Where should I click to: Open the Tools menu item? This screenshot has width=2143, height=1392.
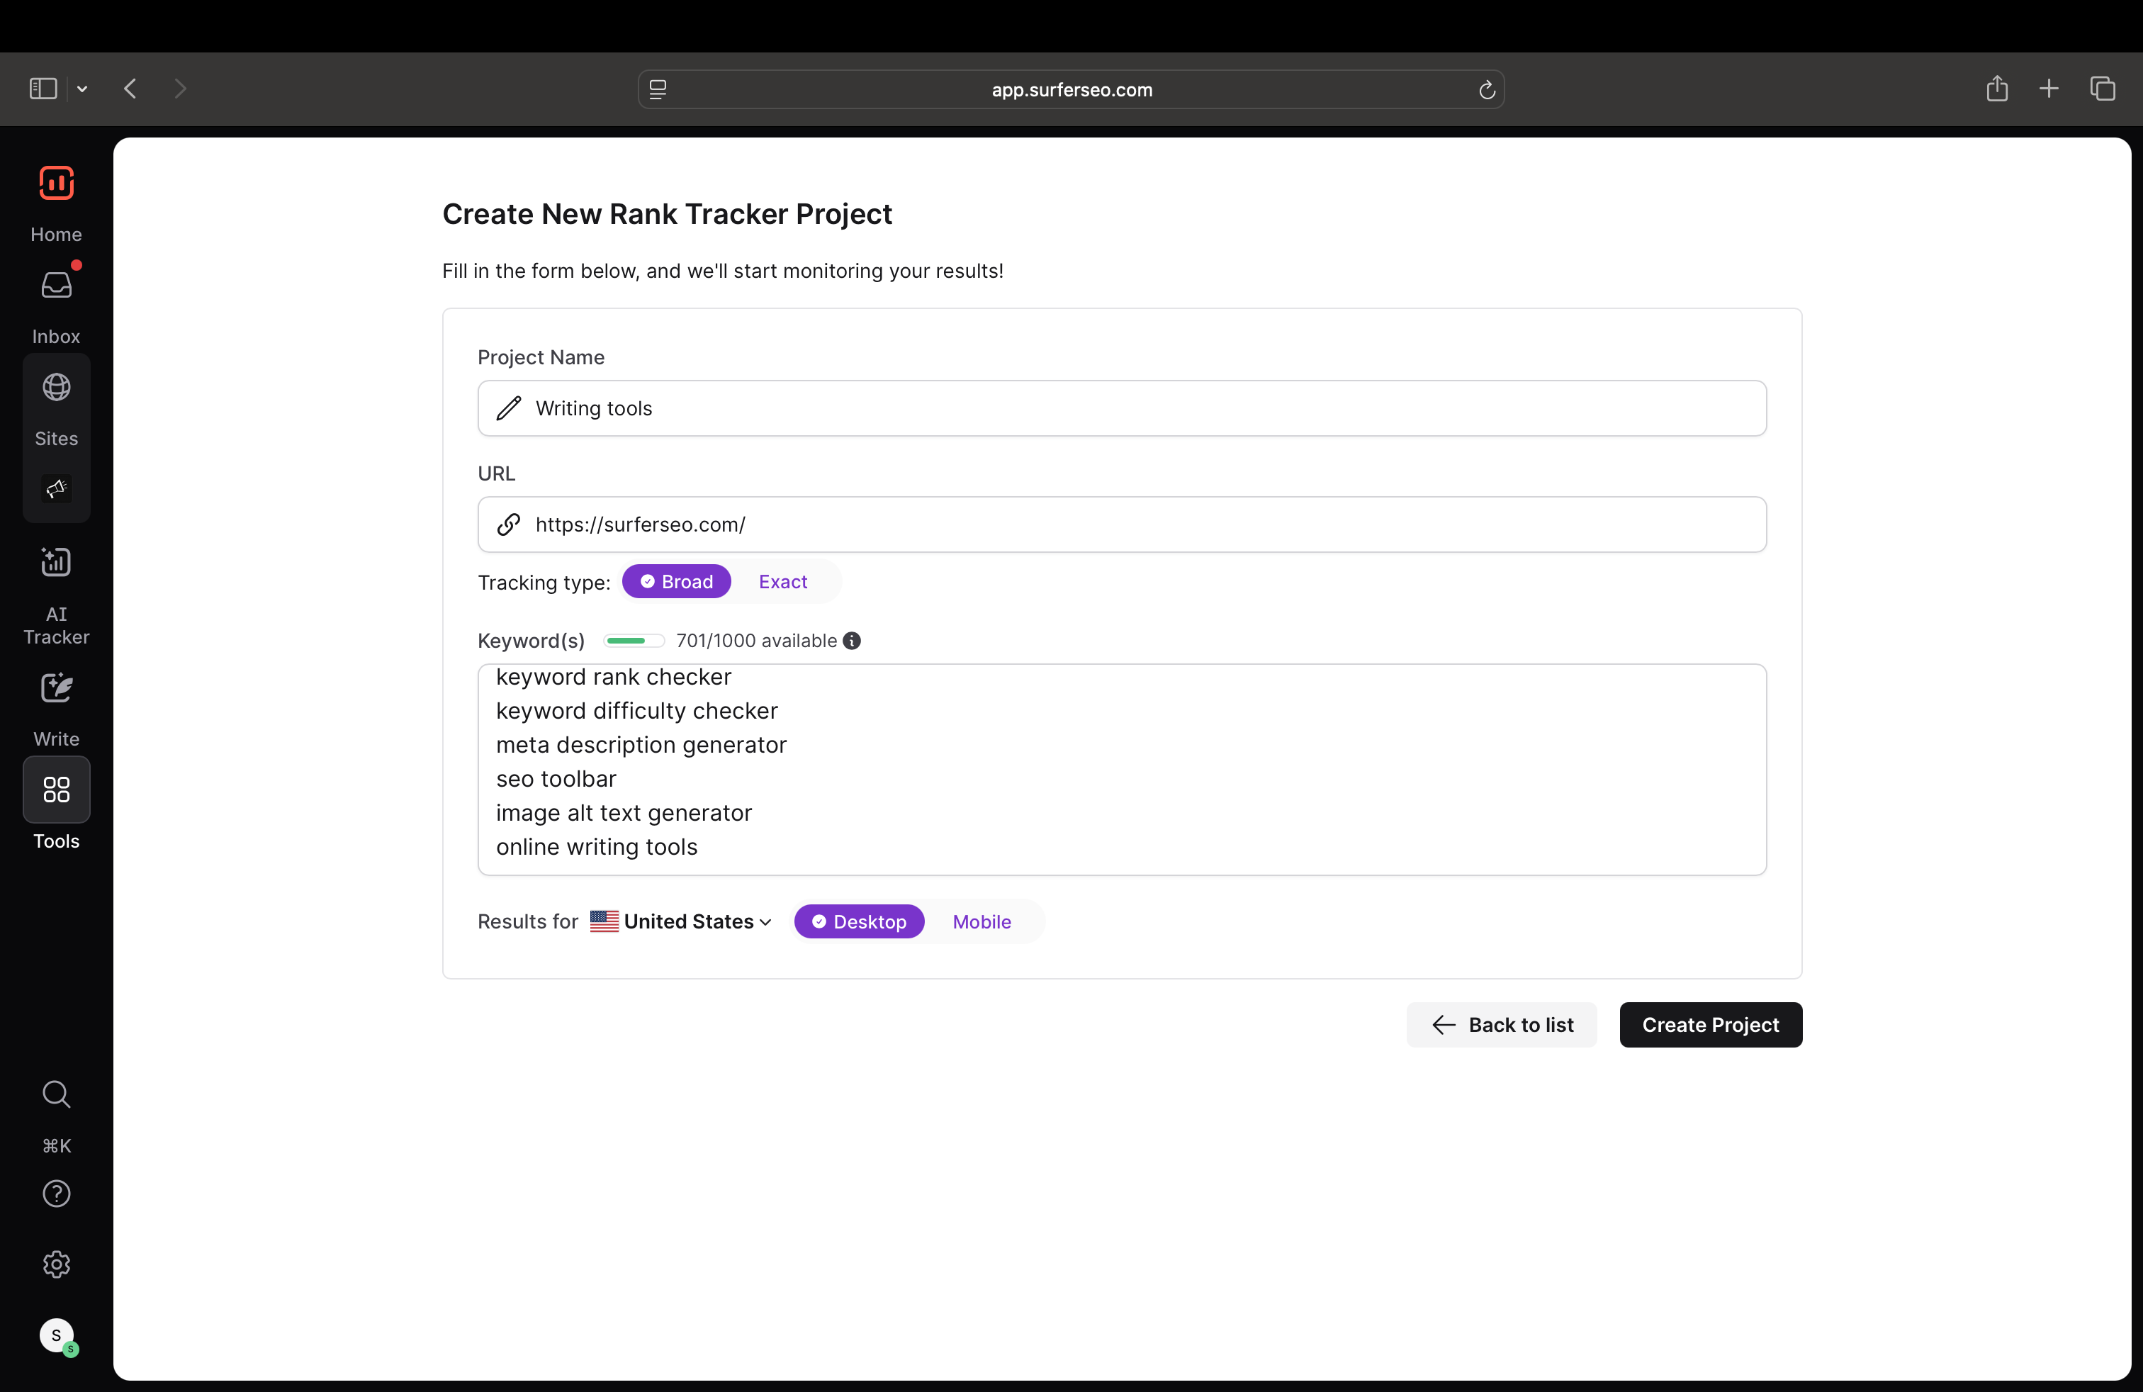tap(56, 790)
